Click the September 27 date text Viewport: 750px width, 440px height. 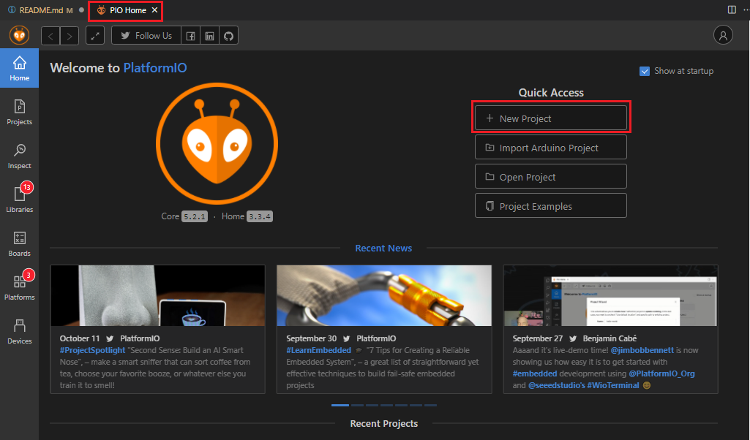(x=538, y=338)
